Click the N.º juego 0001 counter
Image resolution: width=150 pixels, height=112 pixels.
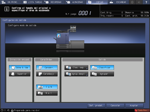point(78,13)
